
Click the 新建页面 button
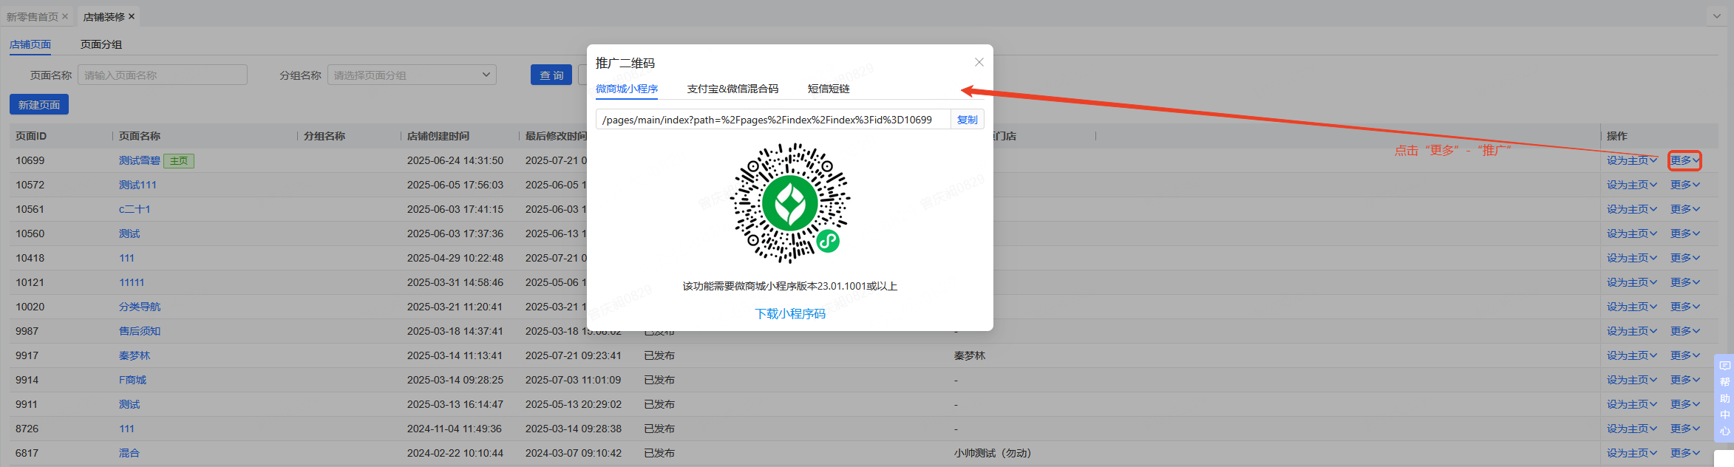click(39, 105)
